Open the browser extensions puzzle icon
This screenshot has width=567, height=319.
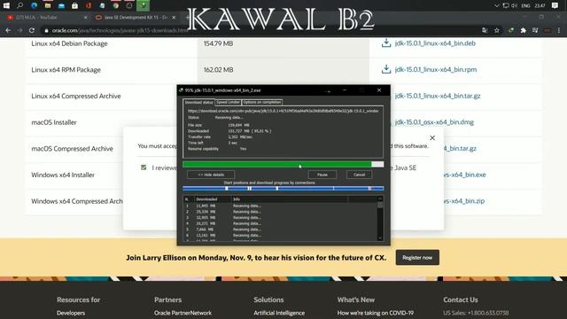tap(524, 30)
